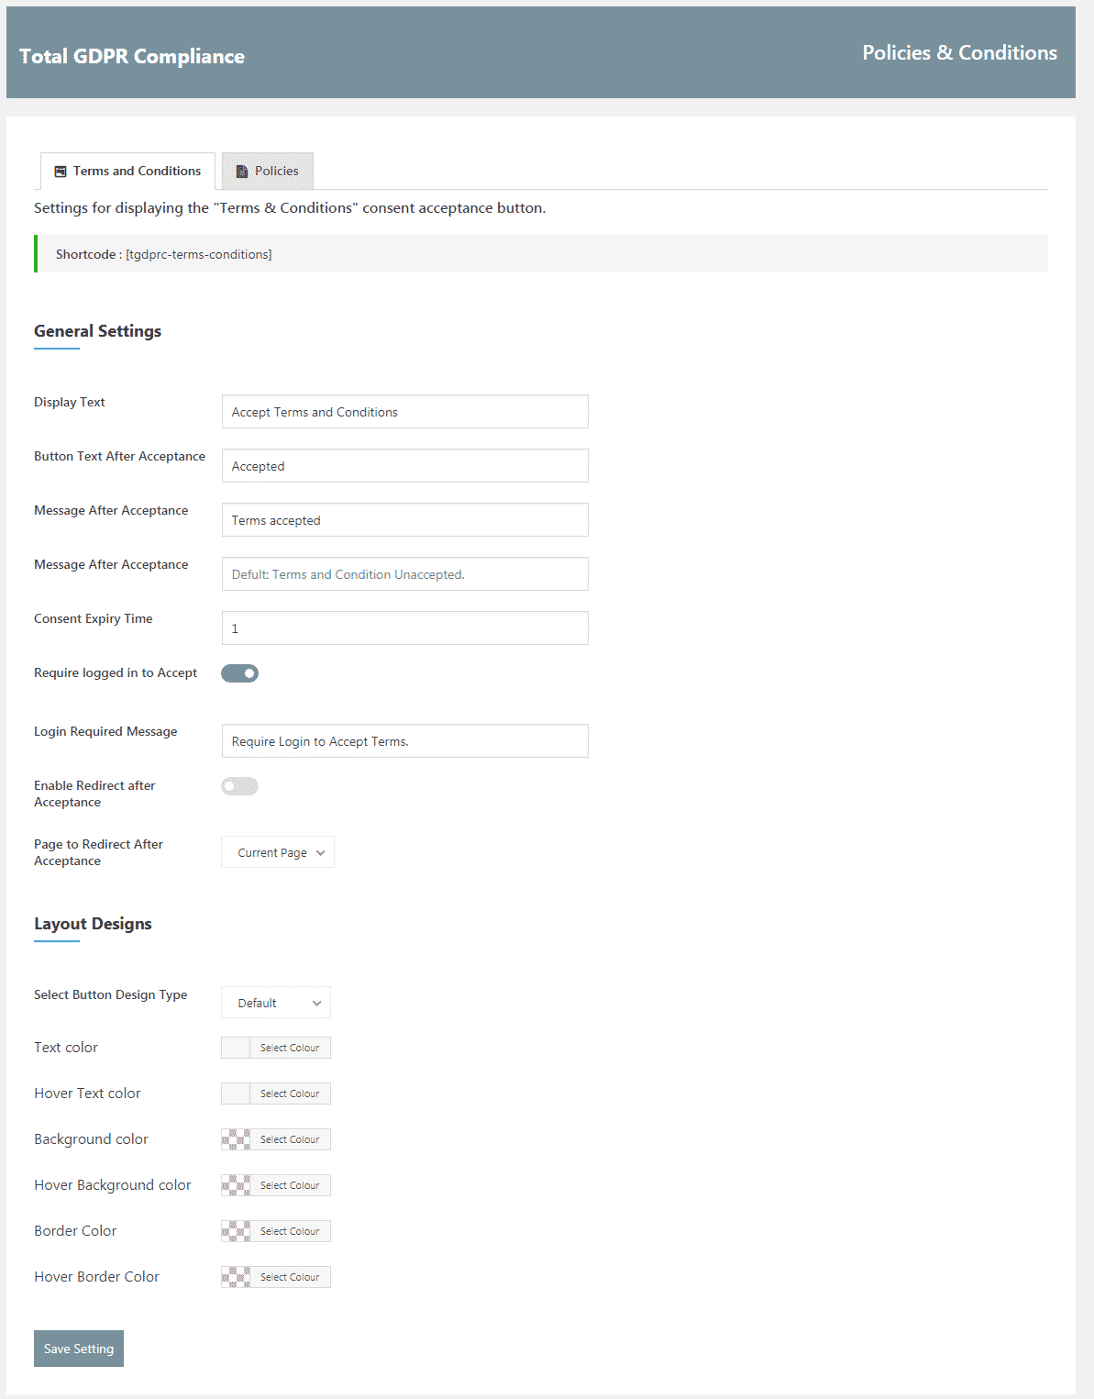Click Select Colour for Hover Text color
Image resolution: width=1094 pixels, height=1399 pixels.
coord(290,1094)
